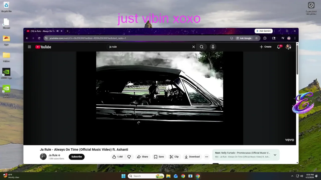This screenshot has width=321, height=180.
Task: Go to YouTube home via logo
Action: click(43, 47)
